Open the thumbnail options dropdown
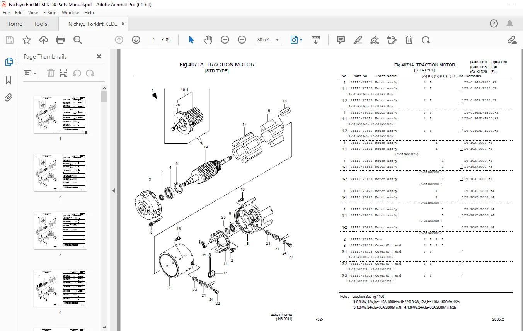Viewport: 523px width, 331px height. coord(30,73)
